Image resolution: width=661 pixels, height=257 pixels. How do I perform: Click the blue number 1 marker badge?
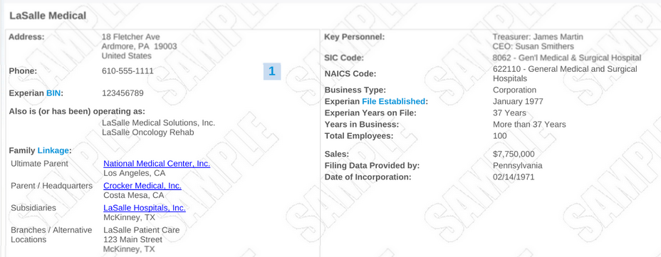272,71
